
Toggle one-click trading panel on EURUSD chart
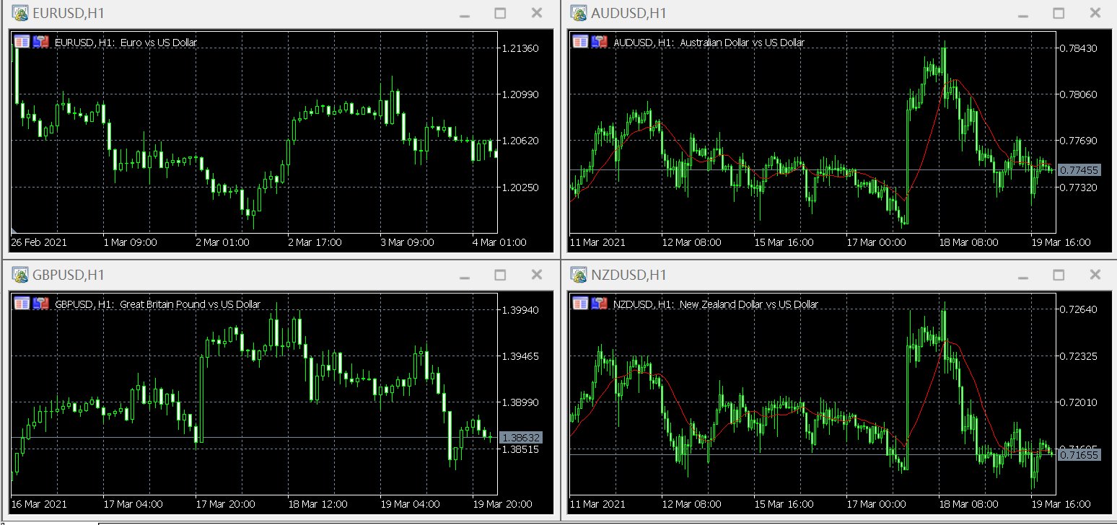coord(22,42)
